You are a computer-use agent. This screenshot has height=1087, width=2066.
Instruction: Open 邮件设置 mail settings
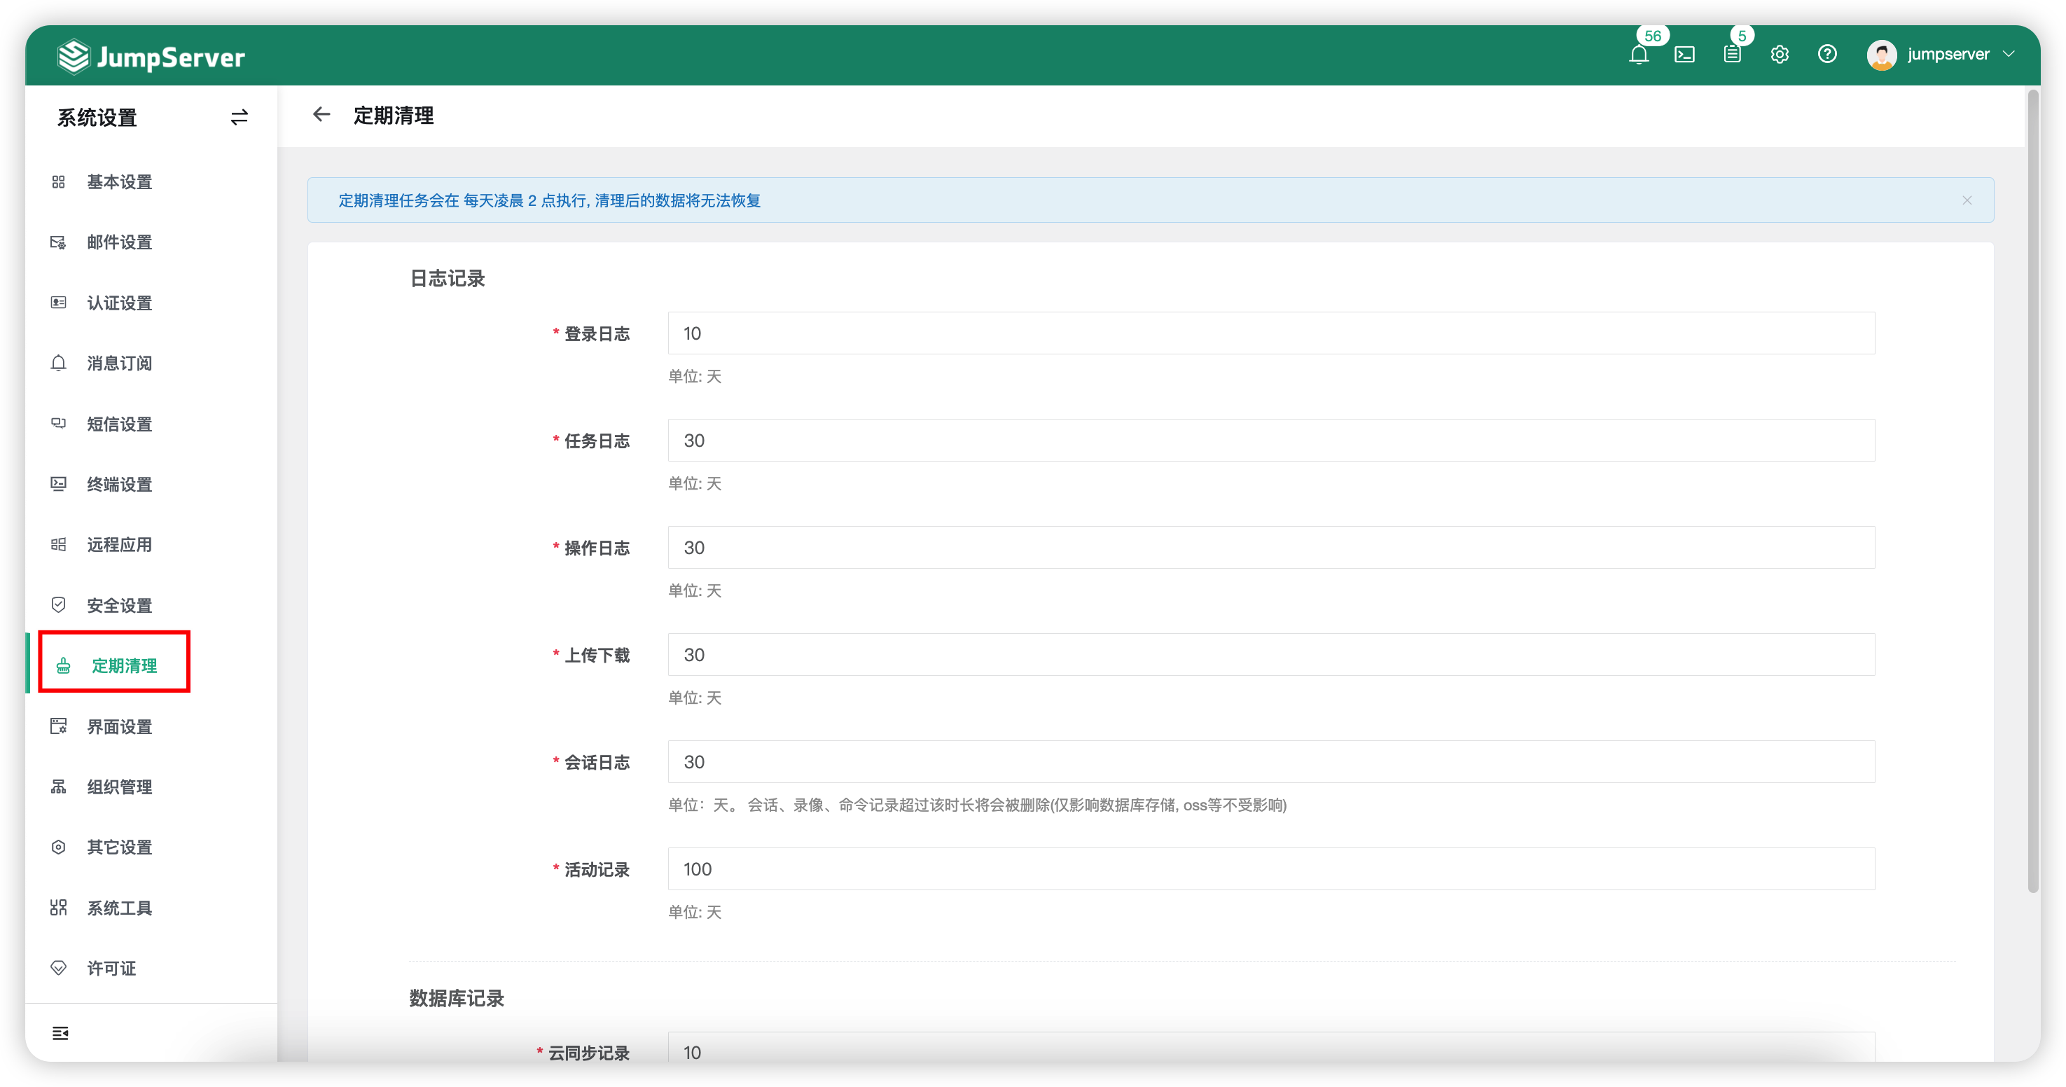tap(120, 242)
